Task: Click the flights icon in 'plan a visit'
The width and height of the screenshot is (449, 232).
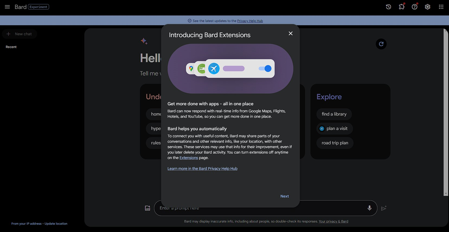Action: (x=322, y=129)
